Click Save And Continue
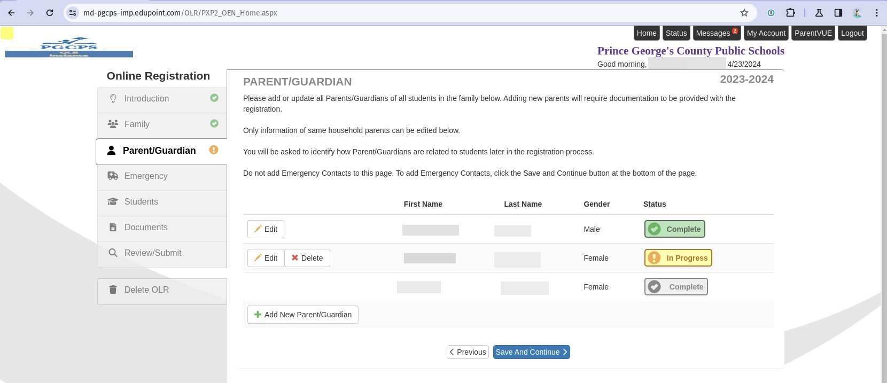 531,351
